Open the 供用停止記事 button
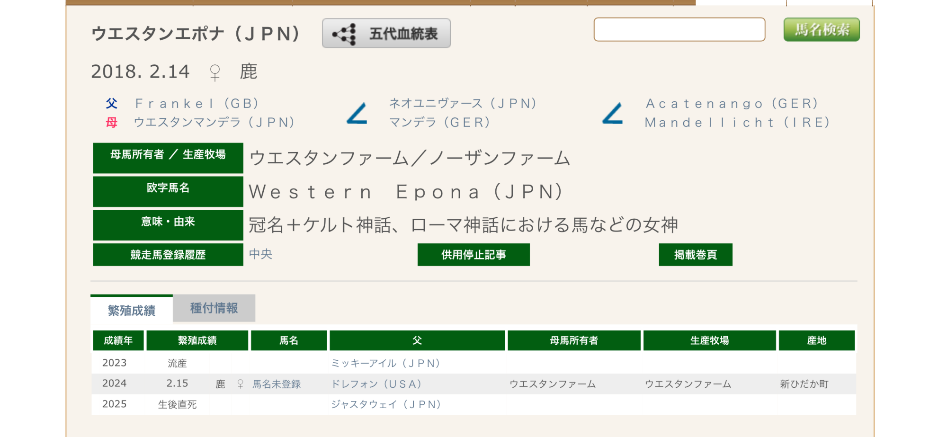The width and height of the screenshot is (947, 437). point(473,255)
